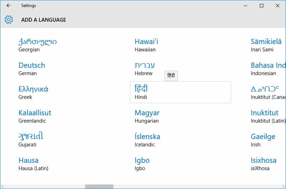The width and height of the screenshot is (286, 189).
Task: Choose Hausa (Latin) language
Action: click(x=33, y=164)
